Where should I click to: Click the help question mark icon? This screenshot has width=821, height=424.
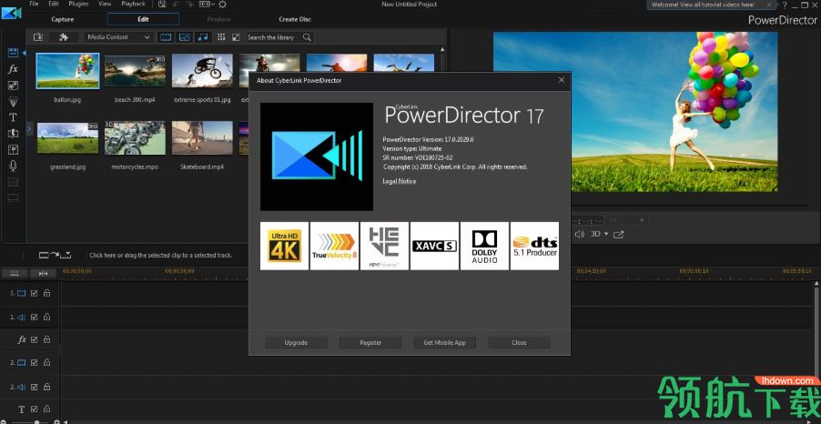click(783, 5)
